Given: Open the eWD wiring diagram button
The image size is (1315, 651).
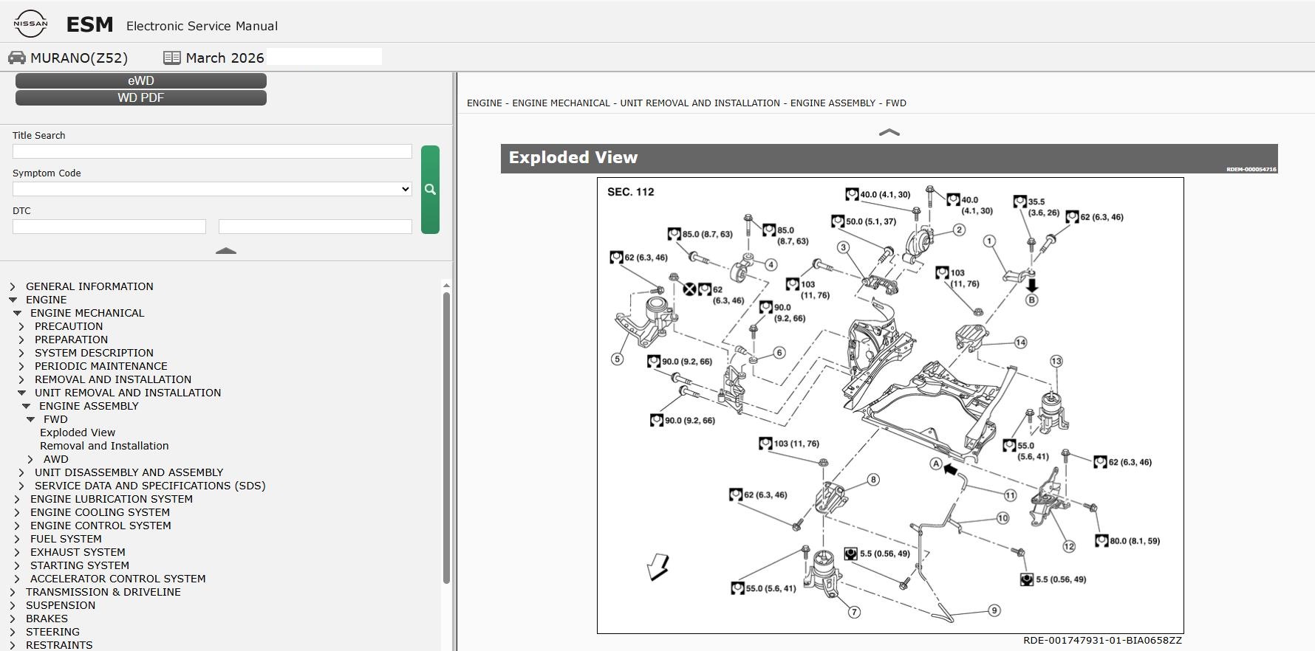Looking at the screenshot, I should 141,80.
